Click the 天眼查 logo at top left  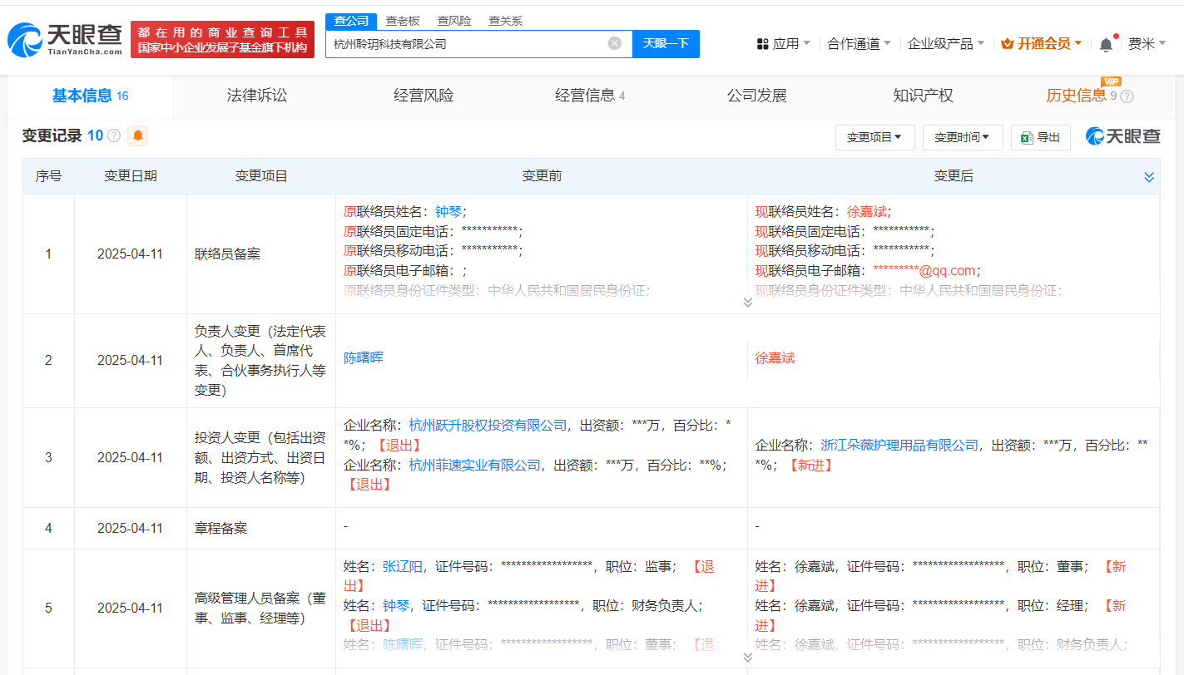(65, 39)
